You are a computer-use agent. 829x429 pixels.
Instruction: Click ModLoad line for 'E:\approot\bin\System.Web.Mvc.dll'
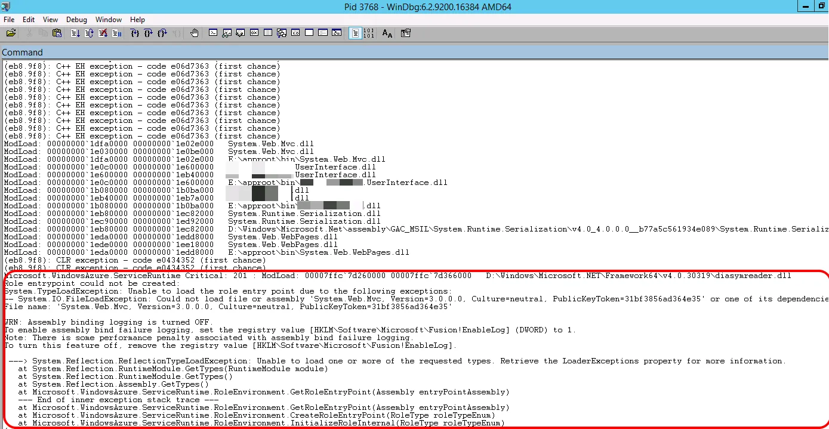click(x=195, y=159)
